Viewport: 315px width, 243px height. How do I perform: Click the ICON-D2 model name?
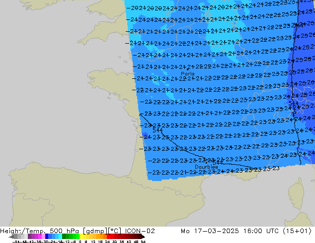140,231
